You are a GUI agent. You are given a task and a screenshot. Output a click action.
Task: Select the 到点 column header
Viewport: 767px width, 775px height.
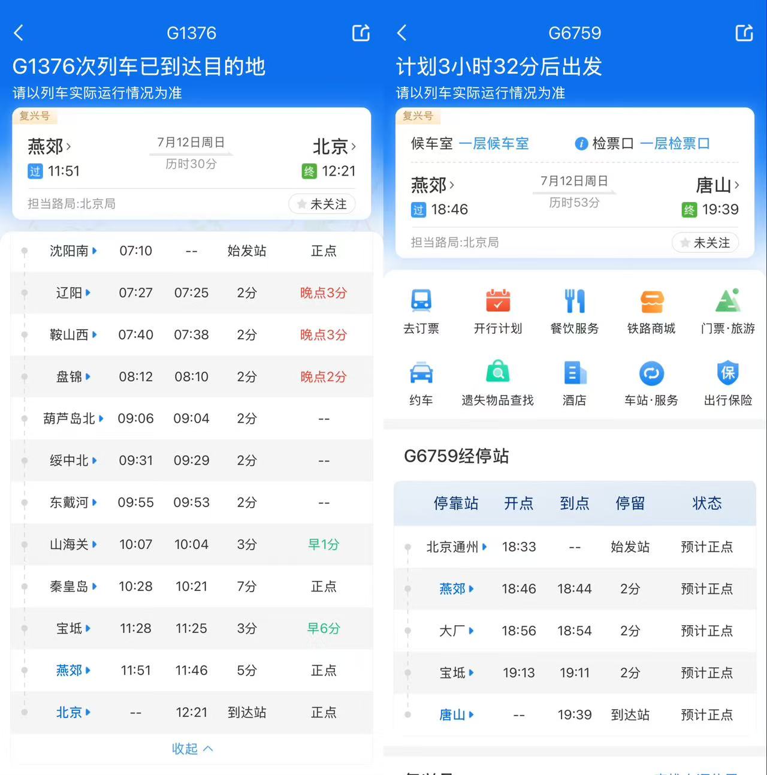(x=575, y=503)
